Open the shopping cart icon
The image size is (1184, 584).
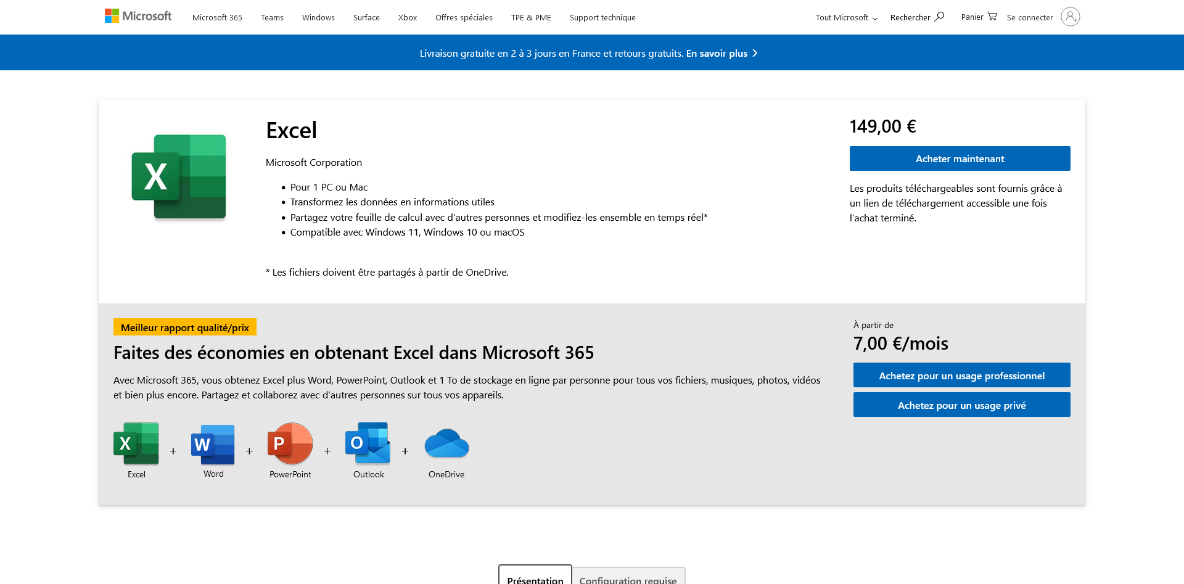(992, 17)
